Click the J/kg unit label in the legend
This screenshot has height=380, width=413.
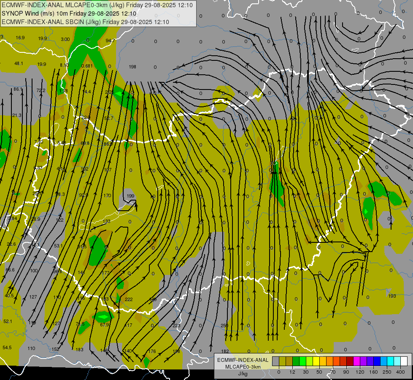coord(243,374)
